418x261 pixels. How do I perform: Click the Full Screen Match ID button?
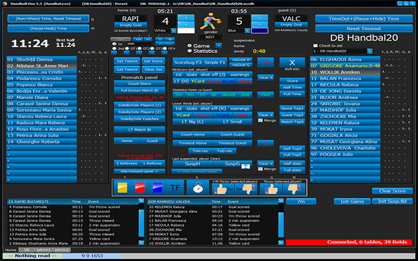[139, 91]
